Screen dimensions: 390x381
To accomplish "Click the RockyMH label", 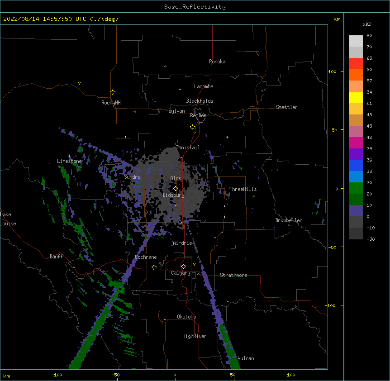I will pyautogui.click(x=111, y=103).
